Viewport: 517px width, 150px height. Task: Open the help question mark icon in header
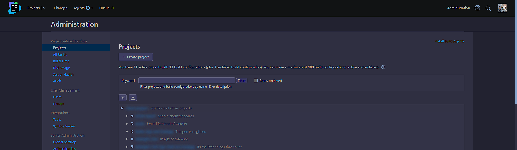(477, 8)
